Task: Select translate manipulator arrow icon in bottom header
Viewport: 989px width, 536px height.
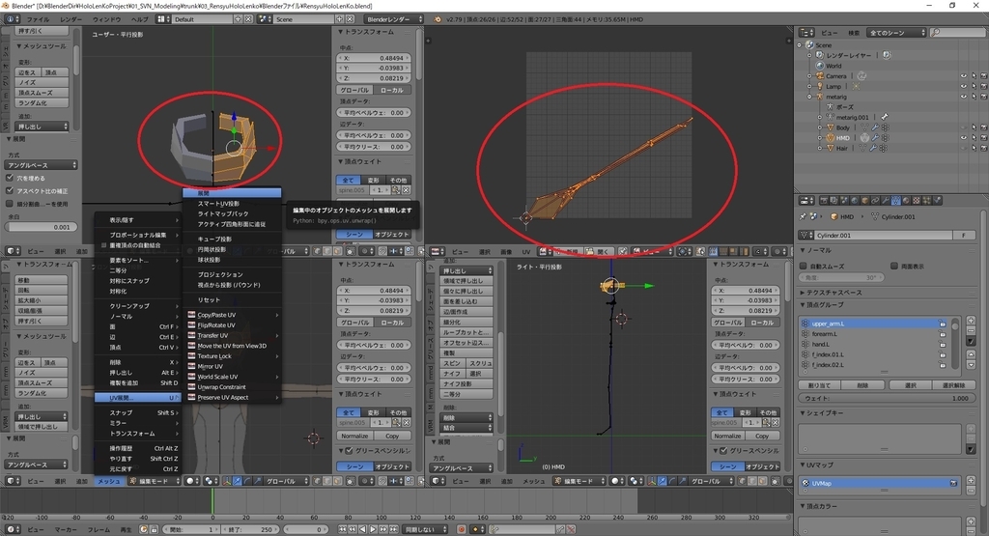Action: tap(237, 481)
